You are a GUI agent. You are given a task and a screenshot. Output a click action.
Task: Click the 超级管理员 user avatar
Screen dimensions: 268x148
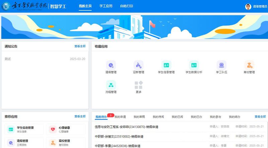[x=248, y=6]
